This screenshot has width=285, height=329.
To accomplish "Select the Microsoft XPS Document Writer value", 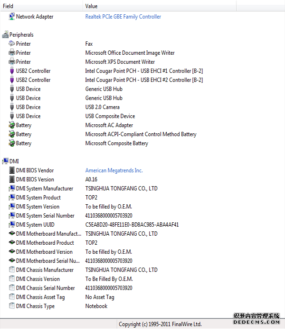I will pyautogui.click(x=120, y=62).
